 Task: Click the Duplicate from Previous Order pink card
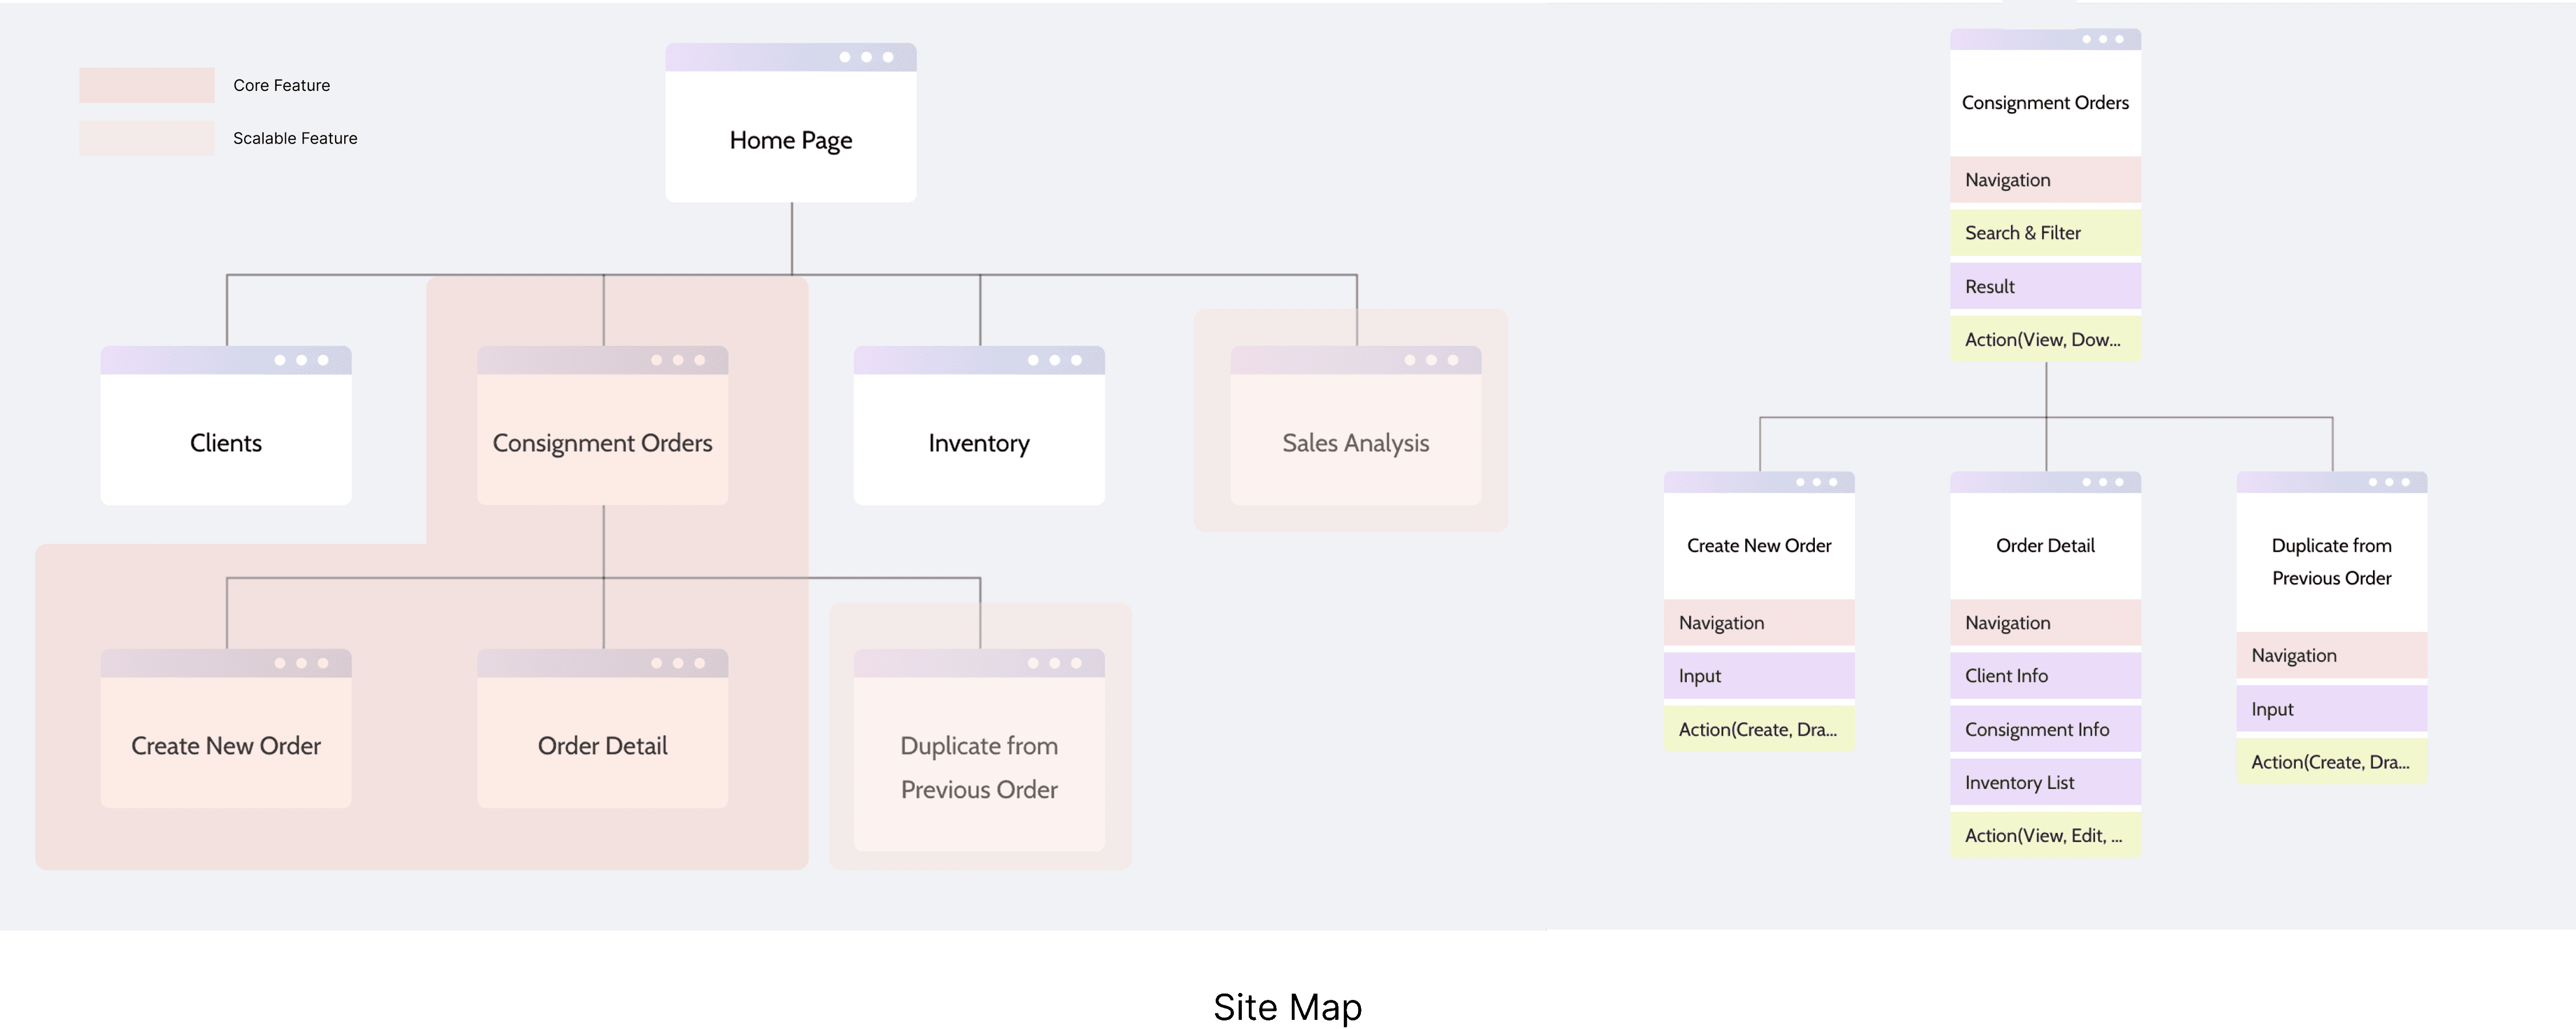click(x=978, y=766)
